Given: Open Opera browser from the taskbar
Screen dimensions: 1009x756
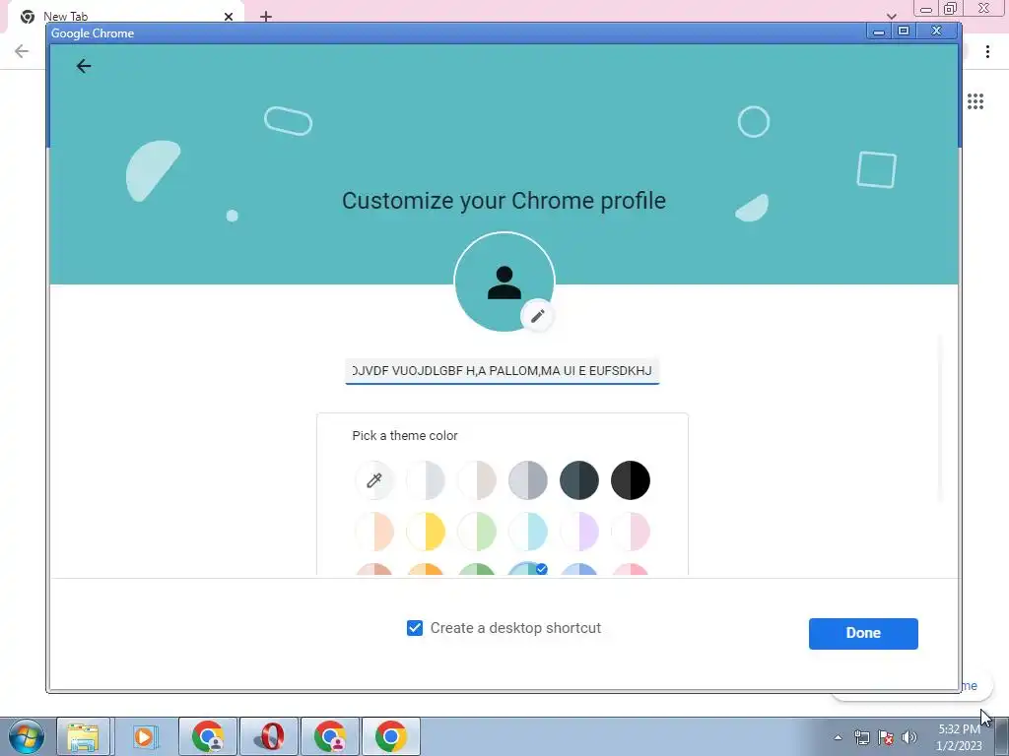Looking at the screenshot, I should coord(270,736).
